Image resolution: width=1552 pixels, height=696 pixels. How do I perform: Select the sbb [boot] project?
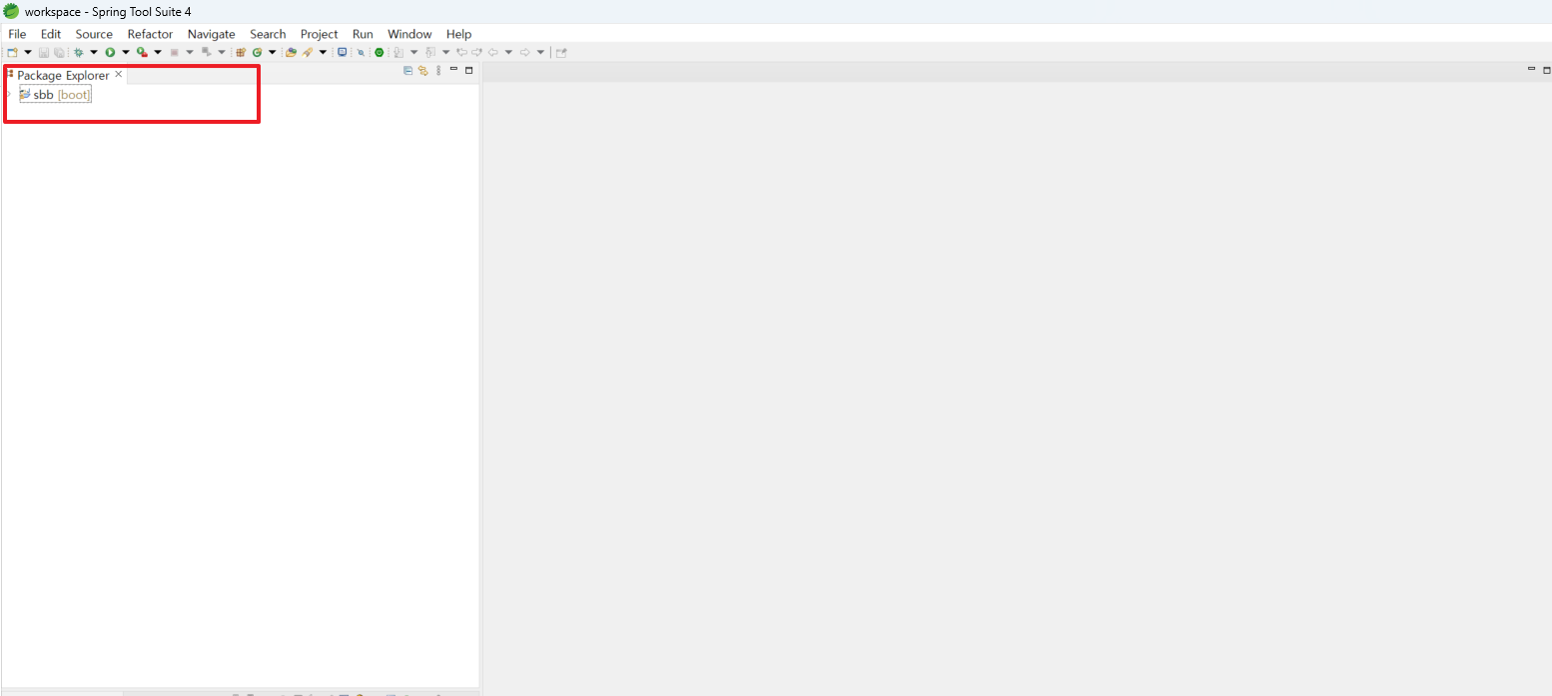coord(55,95)
